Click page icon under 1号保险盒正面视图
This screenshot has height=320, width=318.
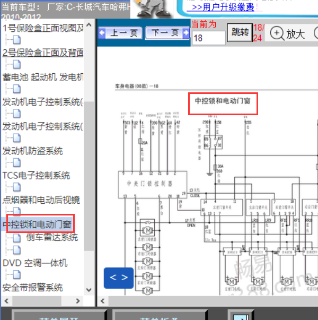pos(17,40)
